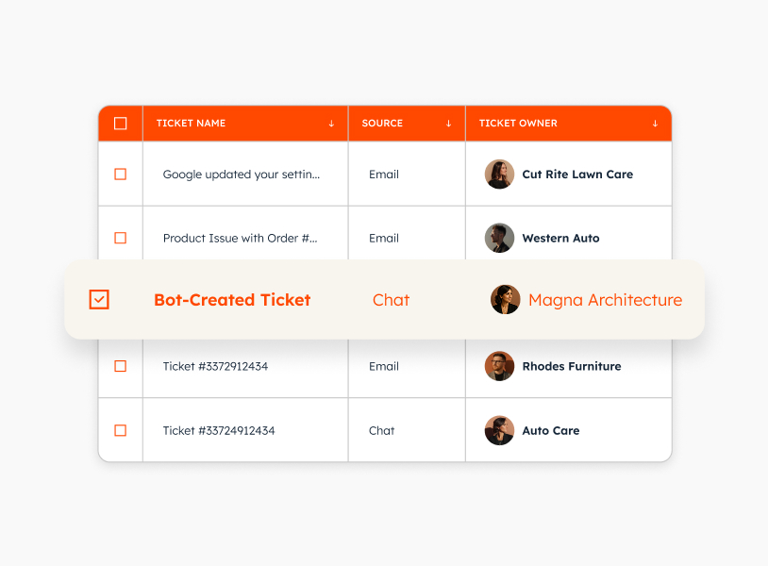Image resolution: width=768 pixels, height=566 pixels.
Task: Open the Google updated your settin... ticket
Action: coord(241,175)
